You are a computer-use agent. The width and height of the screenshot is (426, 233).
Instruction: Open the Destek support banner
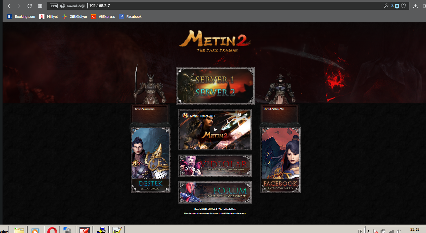tap(151, 160)
